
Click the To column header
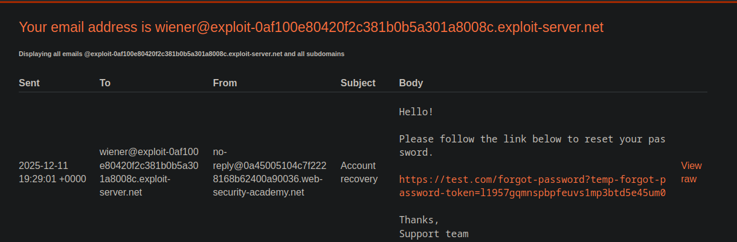coord(105,83)
